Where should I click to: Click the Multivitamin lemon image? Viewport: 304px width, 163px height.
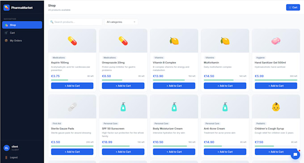[225, 41]
